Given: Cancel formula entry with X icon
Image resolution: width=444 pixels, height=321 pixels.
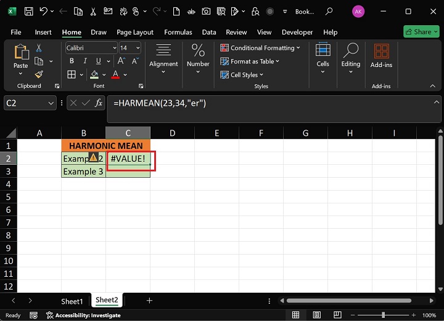Looking at the screenshot, I should [73, 103].
